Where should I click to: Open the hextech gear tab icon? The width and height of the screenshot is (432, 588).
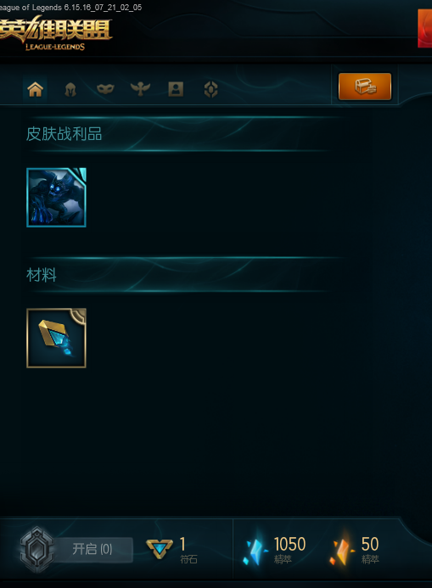point(210,89)
